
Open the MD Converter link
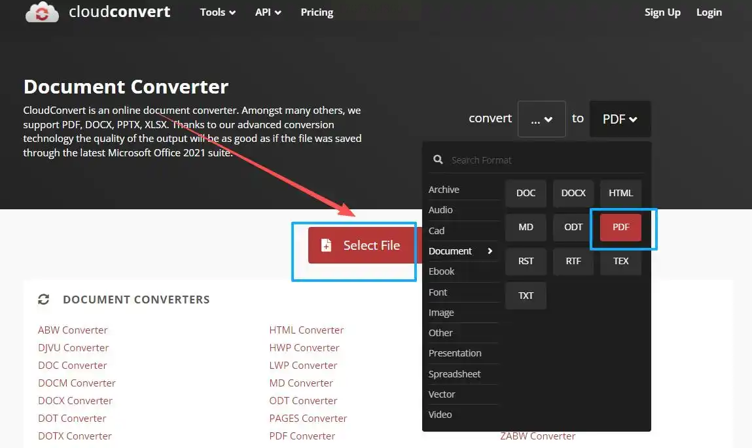[301, 383]
